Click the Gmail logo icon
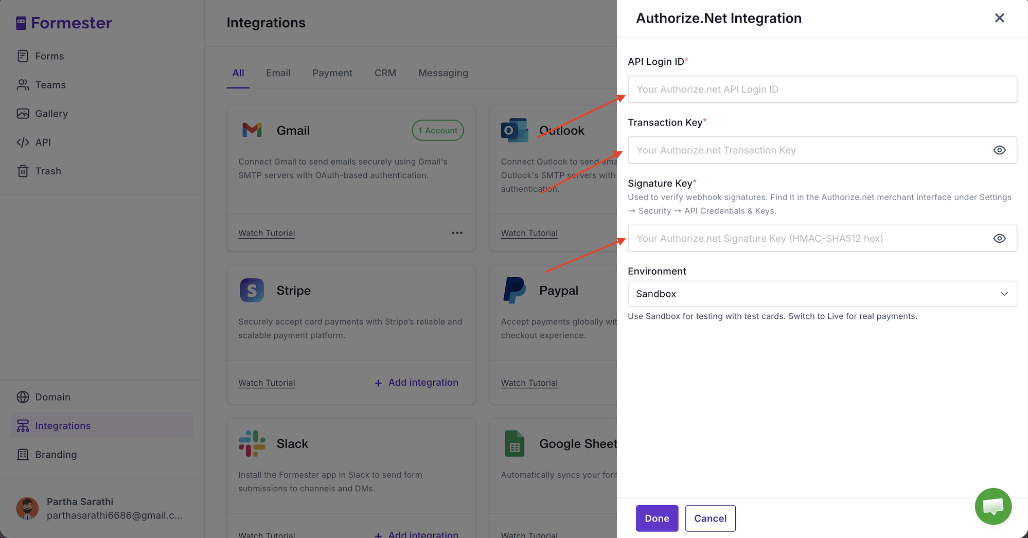This screenshot has width=1028, height=538. pyautogui.click(x=252, y=130)
